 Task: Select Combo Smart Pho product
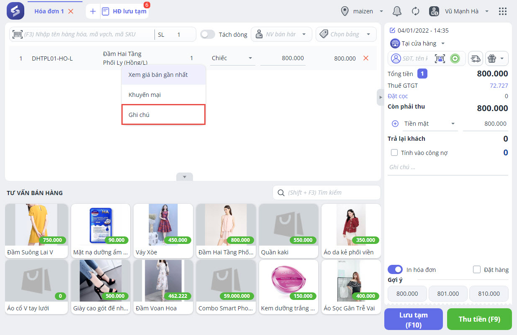(226, 287)
